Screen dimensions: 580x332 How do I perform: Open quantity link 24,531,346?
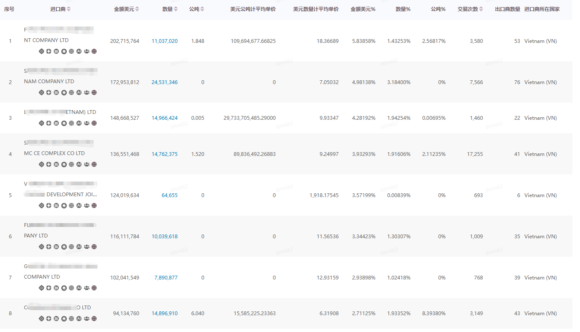tap(164, 82)
